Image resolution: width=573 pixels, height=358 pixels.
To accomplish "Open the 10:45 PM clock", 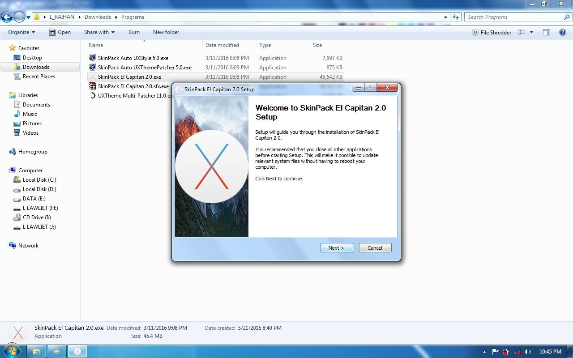I will tap(550, 352).
